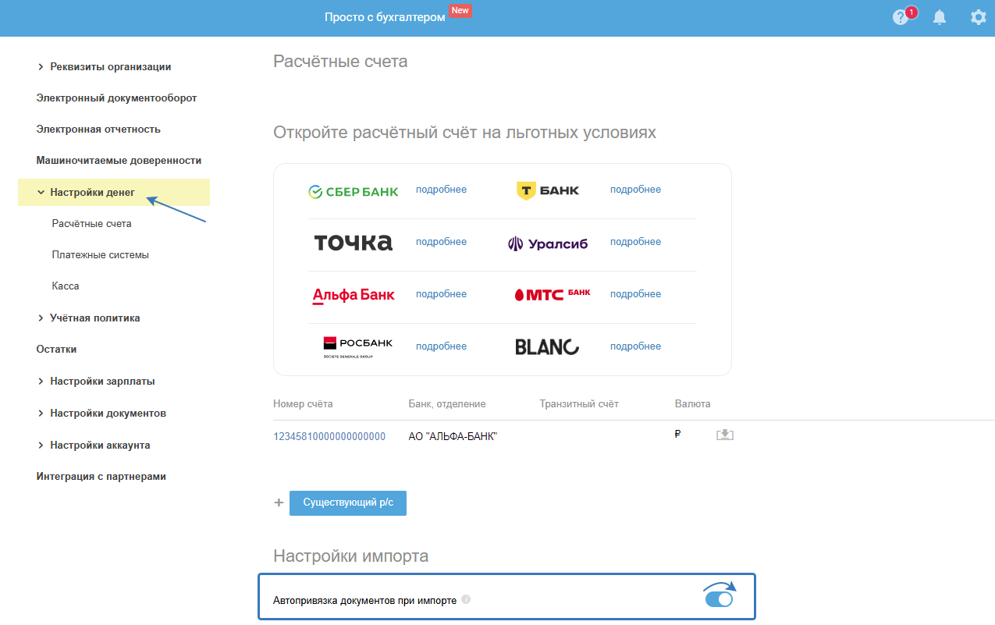Open Электронная отчетность menu item

coord(98,130)
